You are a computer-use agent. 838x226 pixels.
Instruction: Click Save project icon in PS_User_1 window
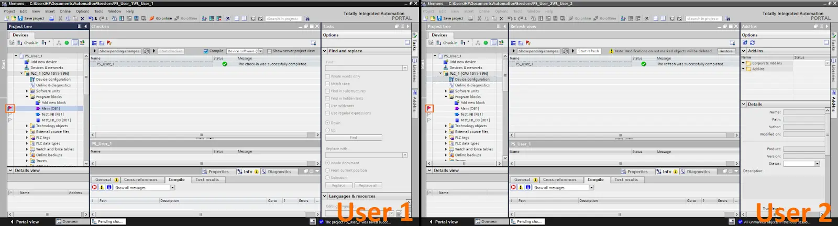(x=20, y=18)
